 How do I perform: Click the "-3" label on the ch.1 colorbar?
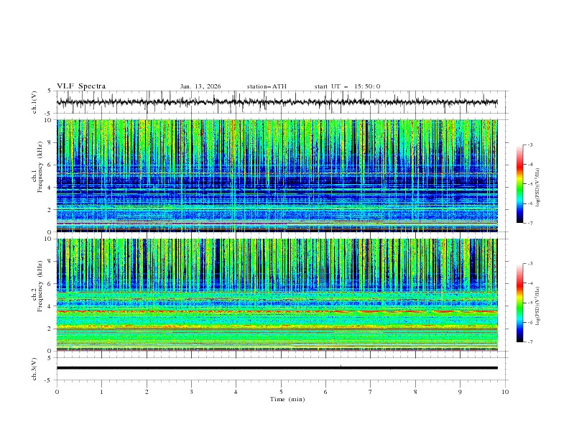pyautogui.click(x=530, y=145)
